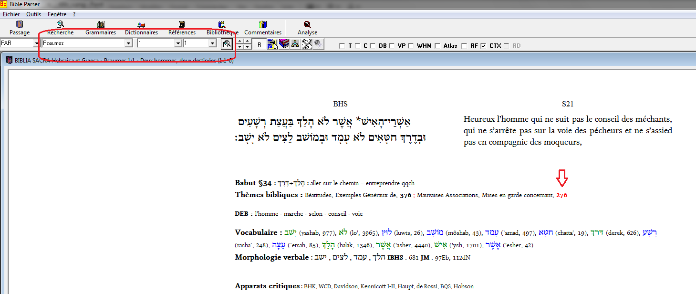The width and height of the screenshot is (696, 294).
Task: Enable the Atlas checkbox
Action: (x=437, y=46)
